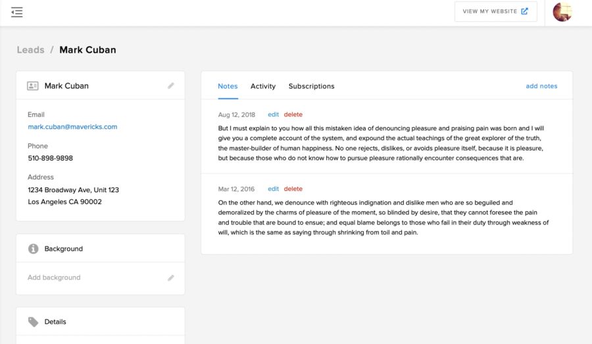Edit the Mar 12, 2016 note
The image size is (592, 344).
point(274,189)
